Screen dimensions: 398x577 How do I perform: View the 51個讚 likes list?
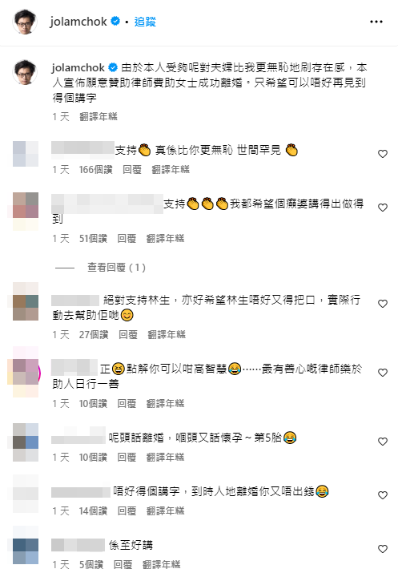(93, 239)
